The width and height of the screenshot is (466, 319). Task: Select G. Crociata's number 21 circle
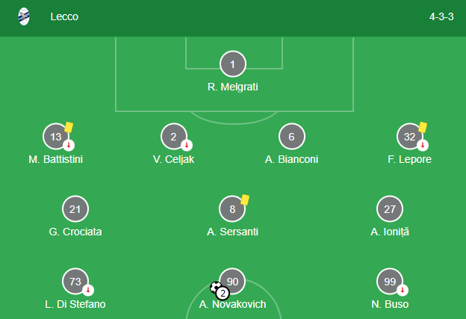pos(75,209)
